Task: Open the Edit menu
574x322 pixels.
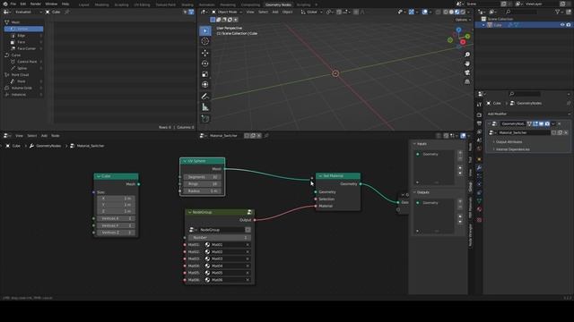Action: click(x=23, y=4)
